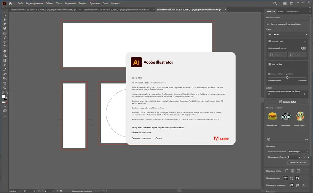Open the Properties panel menu icon
This screenshot has height=193, width=313.
309,12
